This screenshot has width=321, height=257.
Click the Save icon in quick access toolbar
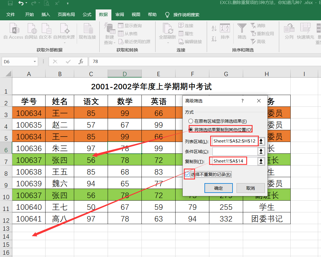tap(10, 3)
